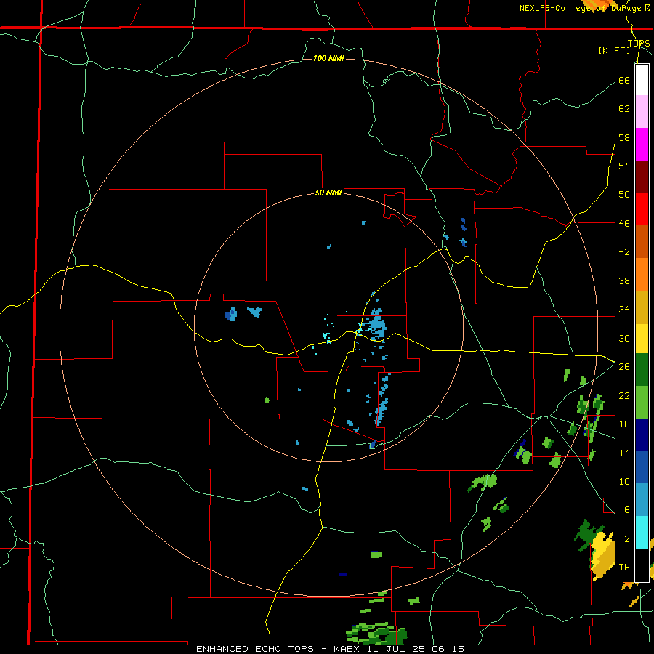
Task: Click the legend value "14"
Action: point(624,453)
